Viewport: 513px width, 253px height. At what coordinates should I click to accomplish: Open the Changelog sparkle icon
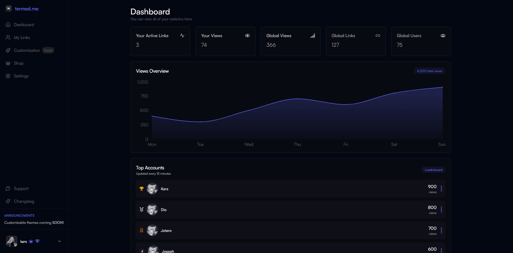(x=8, y=201)
